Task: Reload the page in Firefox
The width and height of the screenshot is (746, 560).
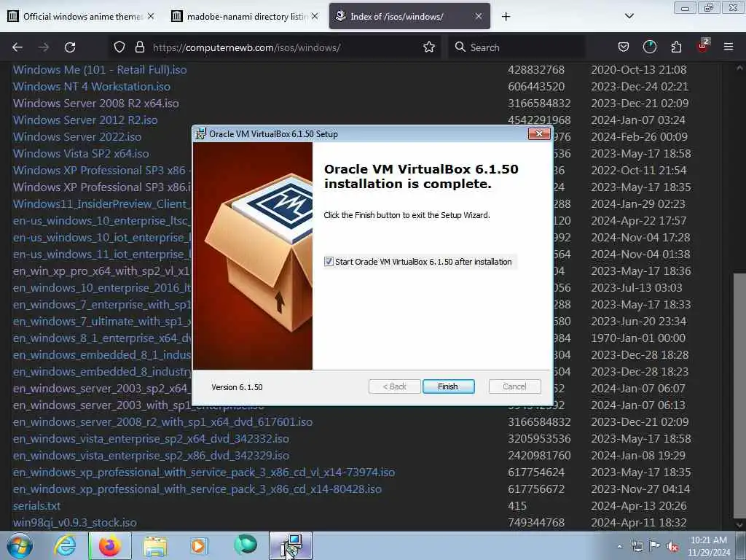Action: (70, 47)
